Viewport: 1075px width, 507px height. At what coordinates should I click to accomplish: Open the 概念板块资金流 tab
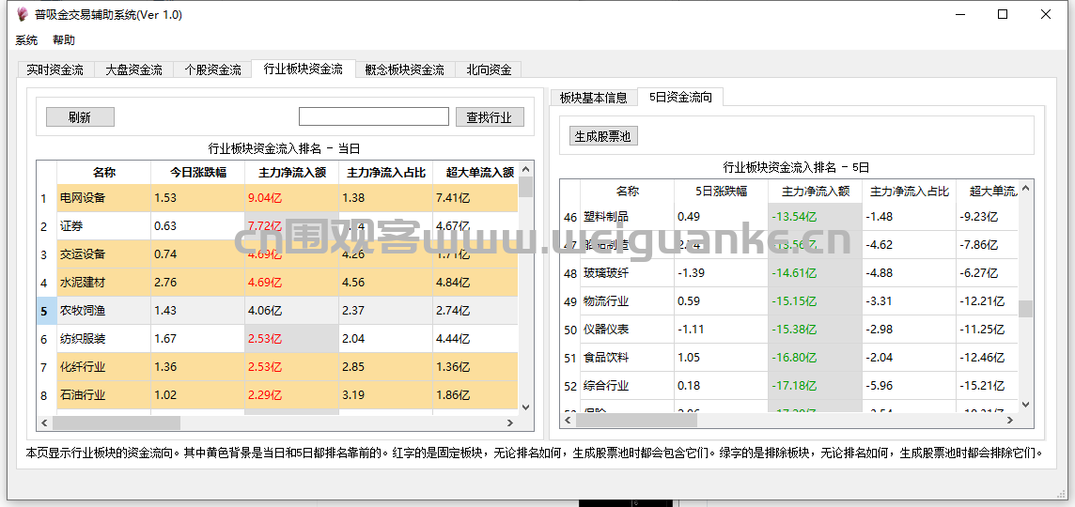pos(404,69)
